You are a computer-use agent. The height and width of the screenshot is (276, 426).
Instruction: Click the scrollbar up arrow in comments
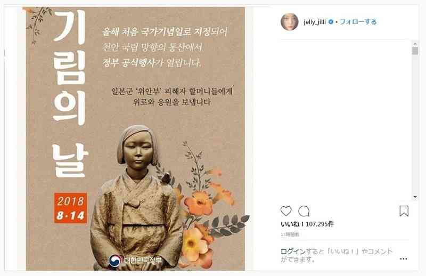tap(415, 44)
